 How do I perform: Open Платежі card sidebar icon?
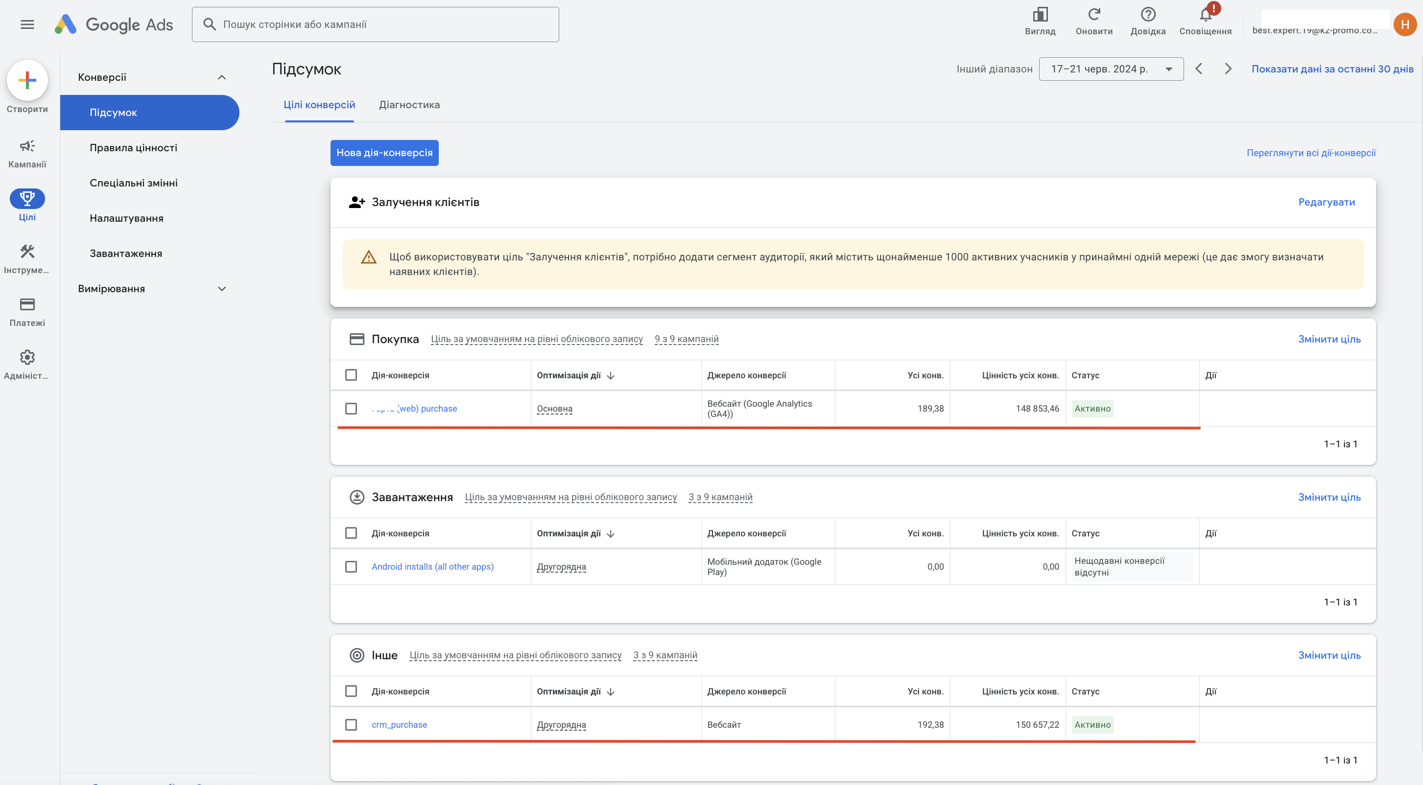pyautogui.click(x=27, y=304)
